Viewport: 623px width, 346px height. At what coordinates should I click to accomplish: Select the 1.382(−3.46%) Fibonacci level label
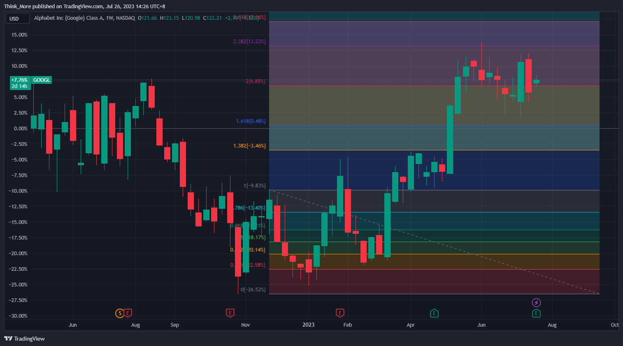point(249,146)
